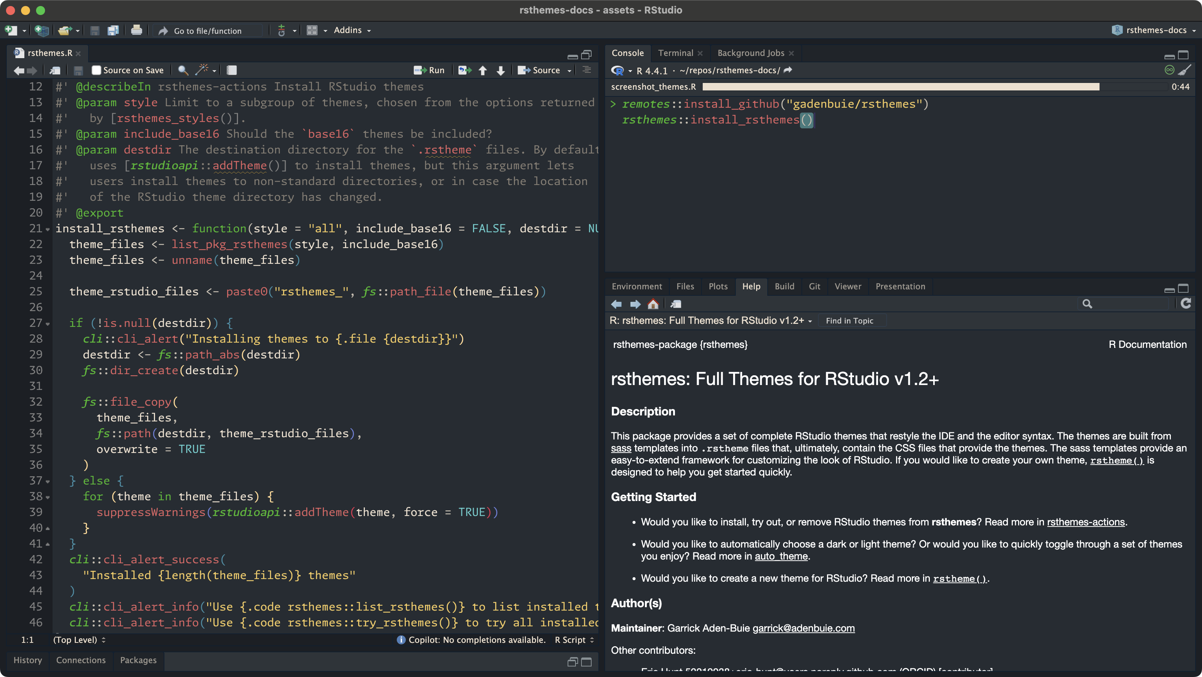Click the clear console broom icon

(x=1184, y=70)
